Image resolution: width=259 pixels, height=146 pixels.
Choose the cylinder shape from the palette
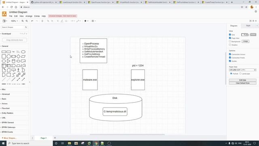click(13, 61)
